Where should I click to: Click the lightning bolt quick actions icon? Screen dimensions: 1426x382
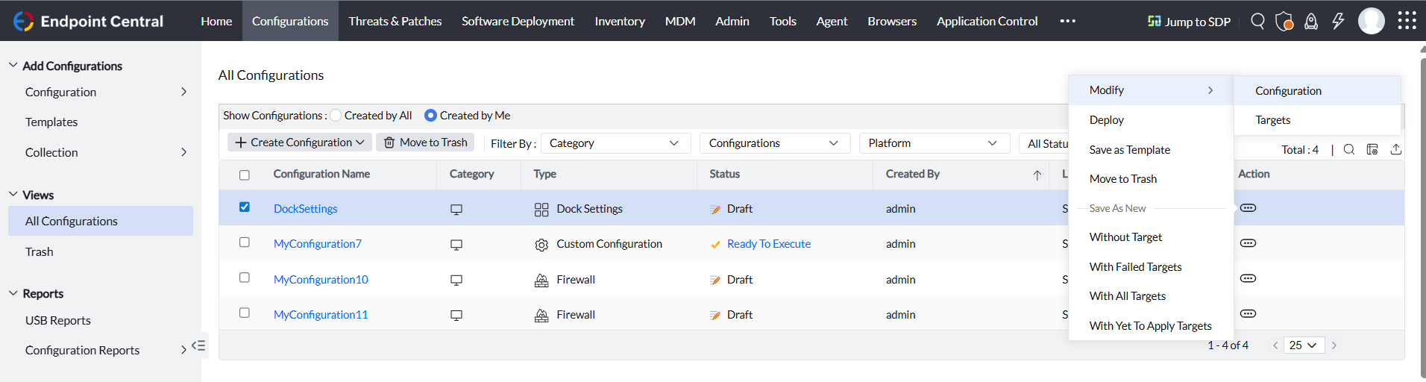(1338, 21)
